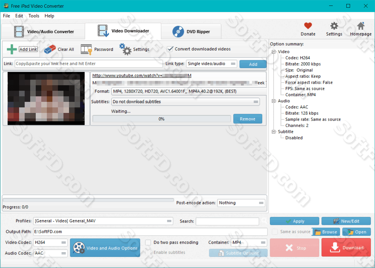Open the Profiles dropdown
375x268 pixels.
(103, 221)
